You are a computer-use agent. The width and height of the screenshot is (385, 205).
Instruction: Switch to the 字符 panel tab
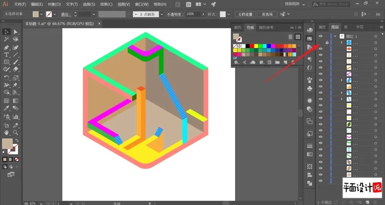(x=360, y=27)
